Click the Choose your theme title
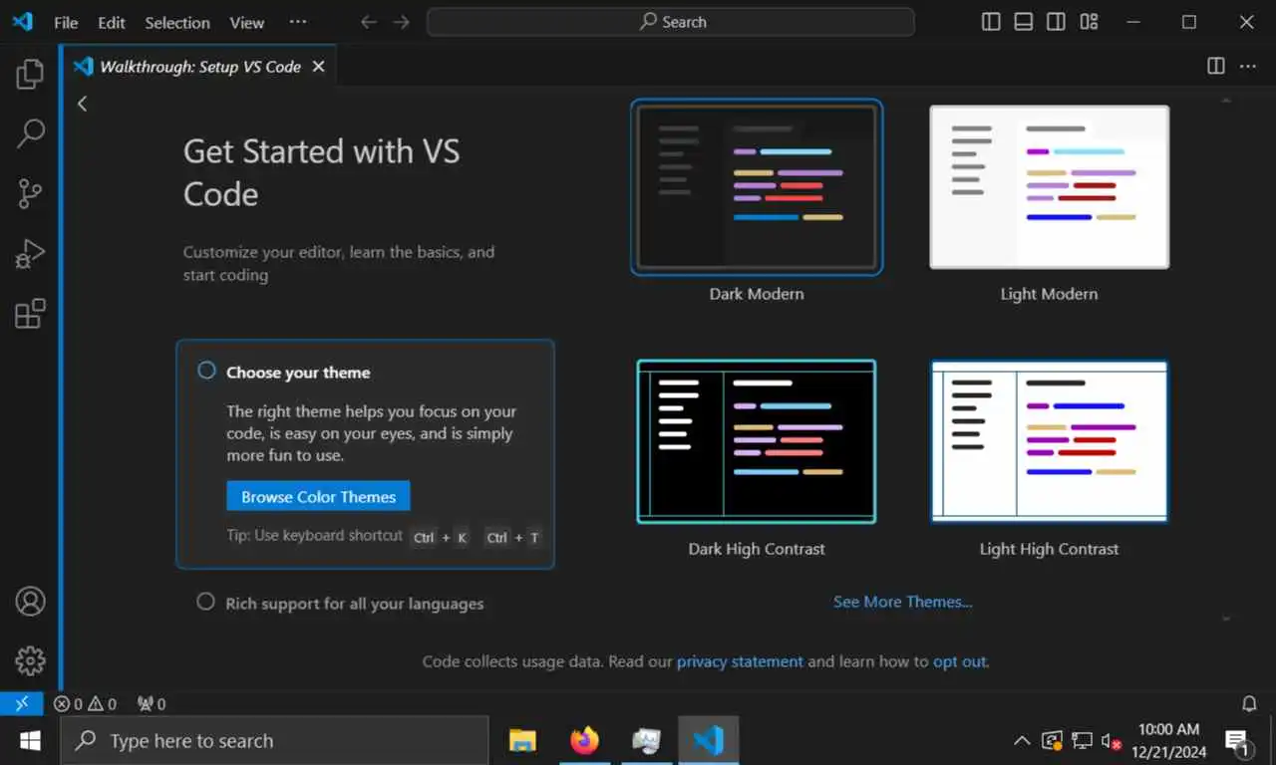This screenshot has width=1276, height=765. (298, 373)
